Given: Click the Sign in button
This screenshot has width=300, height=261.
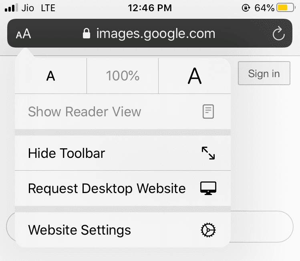Looking at the screenshot, I should (x=264, y=74).
